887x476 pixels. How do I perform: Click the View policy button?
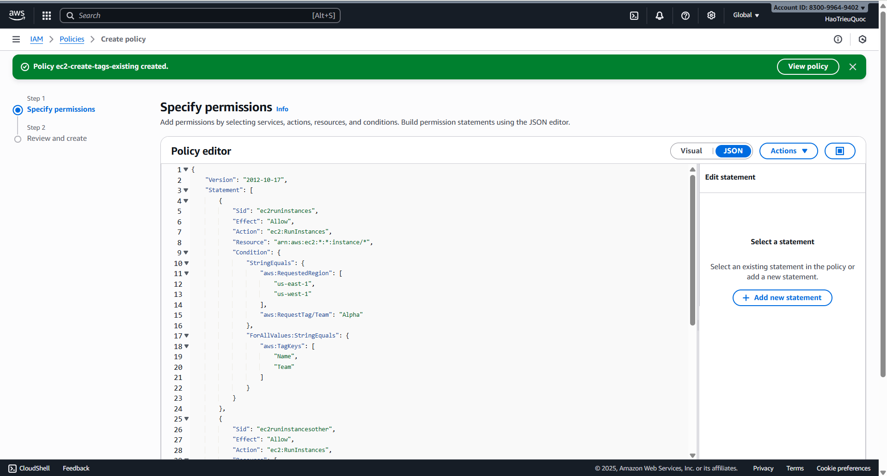pyautogui.click(x=807, y=66)
